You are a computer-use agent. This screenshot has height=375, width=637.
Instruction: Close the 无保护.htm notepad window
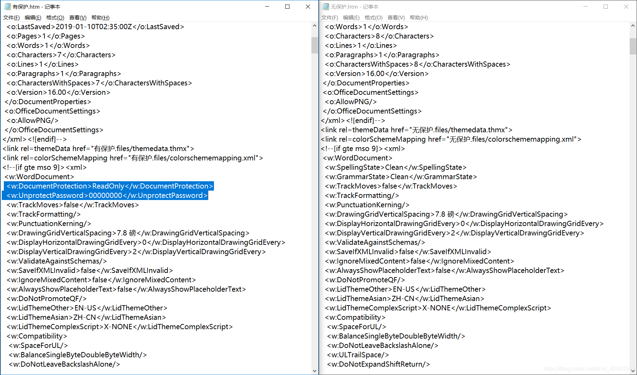626,7
